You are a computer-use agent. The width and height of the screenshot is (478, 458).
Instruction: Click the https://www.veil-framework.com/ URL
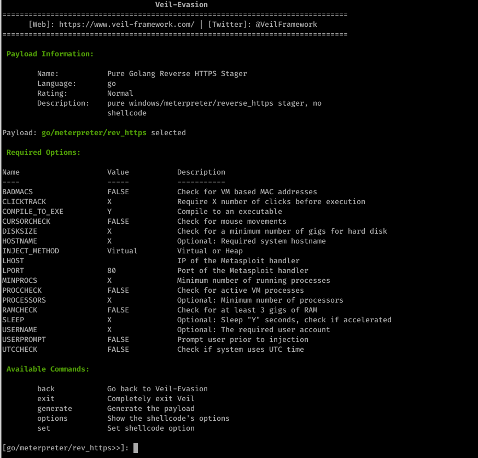point(126,25)
